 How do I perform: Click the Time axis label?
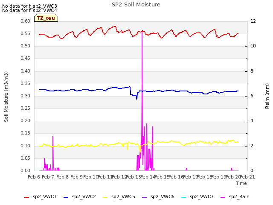point(241,183)
